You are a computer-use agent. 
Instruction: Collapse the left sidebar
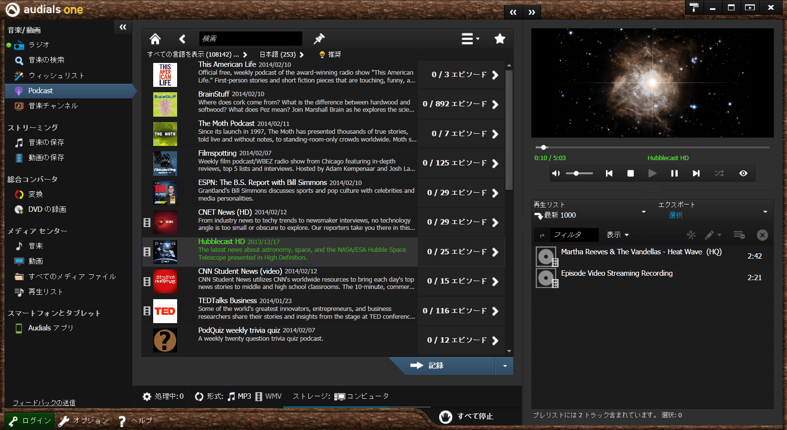click(x=123, y=27)
